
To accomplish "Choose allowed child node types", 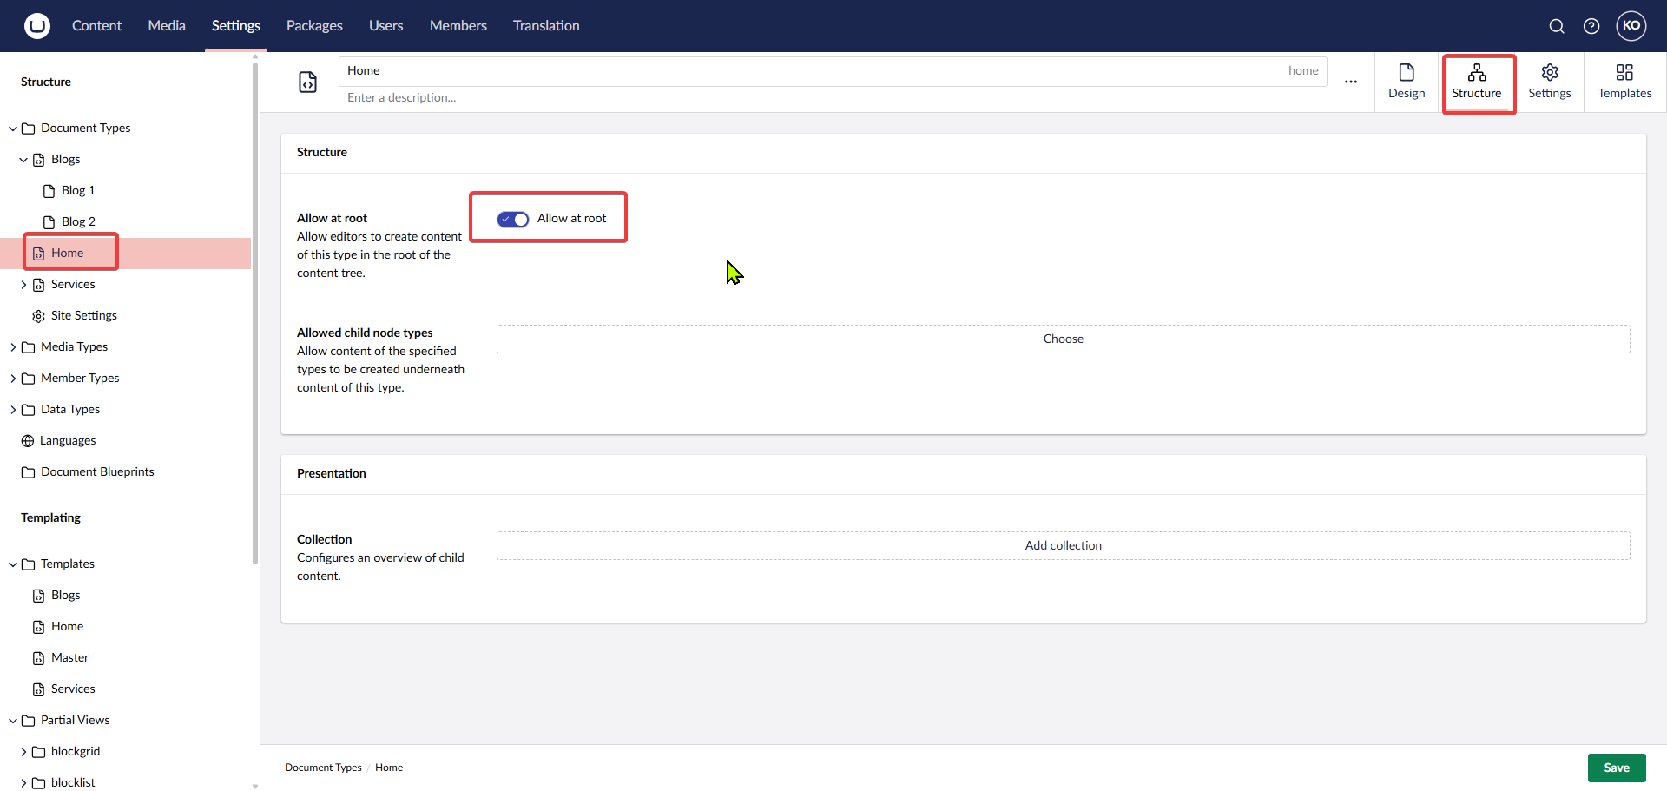I will pyautogui.click(x=1063, y=339).
